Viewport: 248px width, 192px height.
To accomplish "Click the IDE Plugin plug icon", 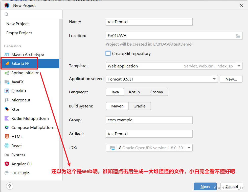I will [7, 173].
